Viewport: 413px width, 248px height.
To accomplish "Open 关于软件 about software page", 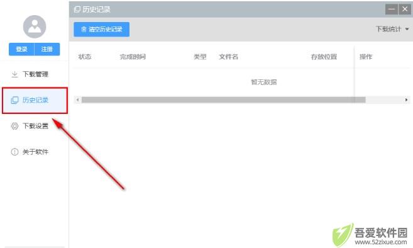I will [x=35, y=152].
